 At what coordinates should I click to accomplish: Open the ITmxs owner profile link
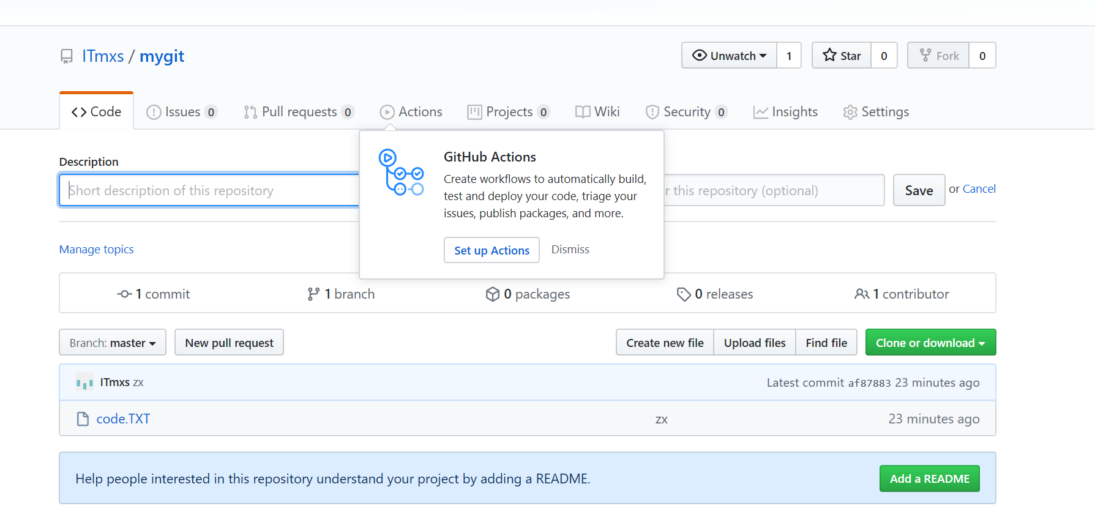pos(103,56)
